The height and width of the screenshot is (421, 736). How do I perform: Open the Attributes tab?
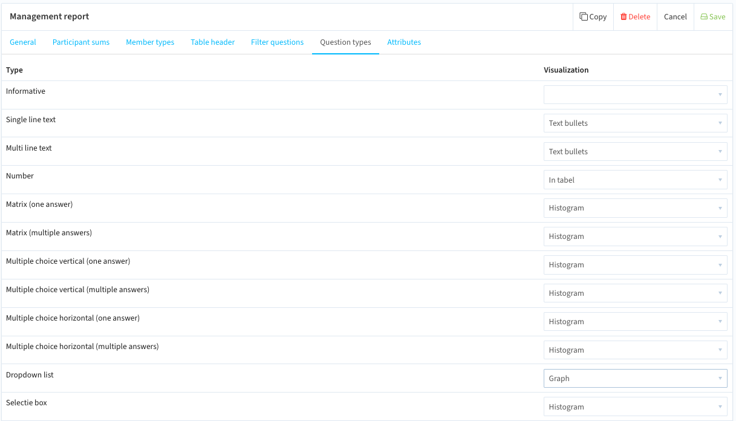pyautogui.click(x=404, y=42)
